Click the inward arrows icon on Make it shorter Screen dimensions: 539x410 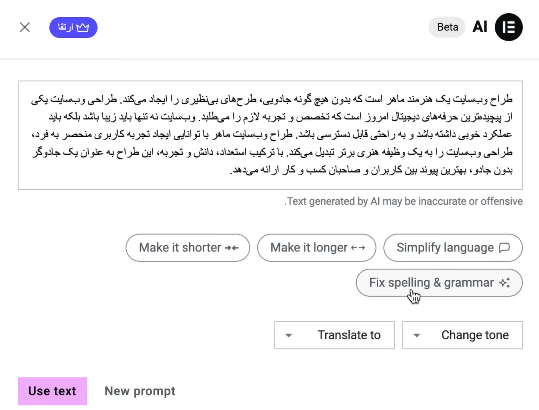232,248
